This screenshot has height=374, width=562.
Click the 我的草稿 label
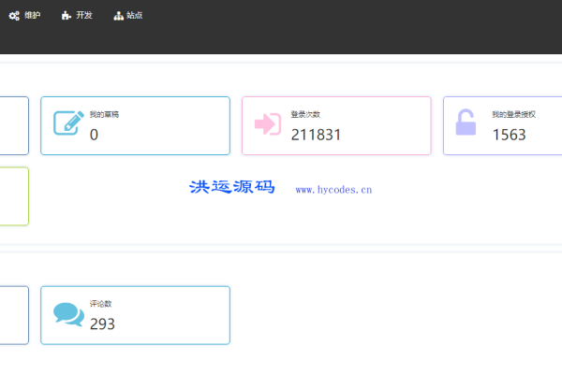[104, 114]
